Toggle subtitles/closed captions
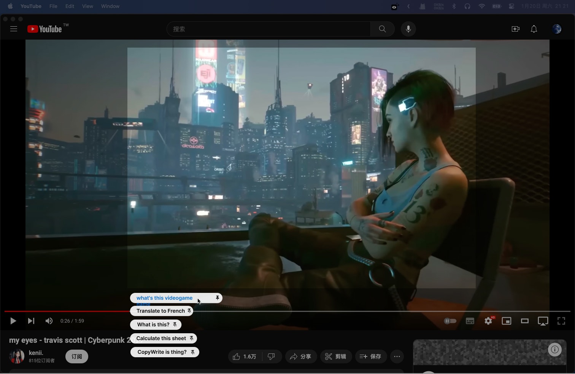The height and width of the screenshot is (374, 575). tap(470, 321)
